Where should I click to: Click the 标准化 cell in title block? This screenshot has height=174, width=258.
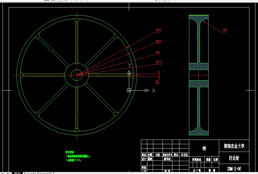pos(167,159)
